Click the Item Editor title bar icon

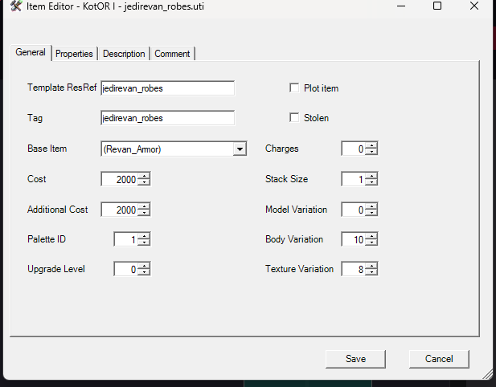[16, 6]
